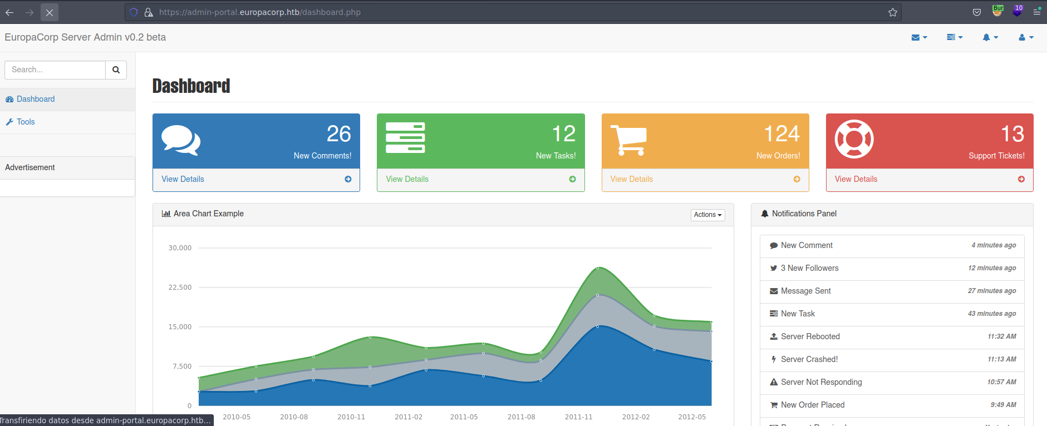
Task: Stop page loading with the X button
Action: 50,12
